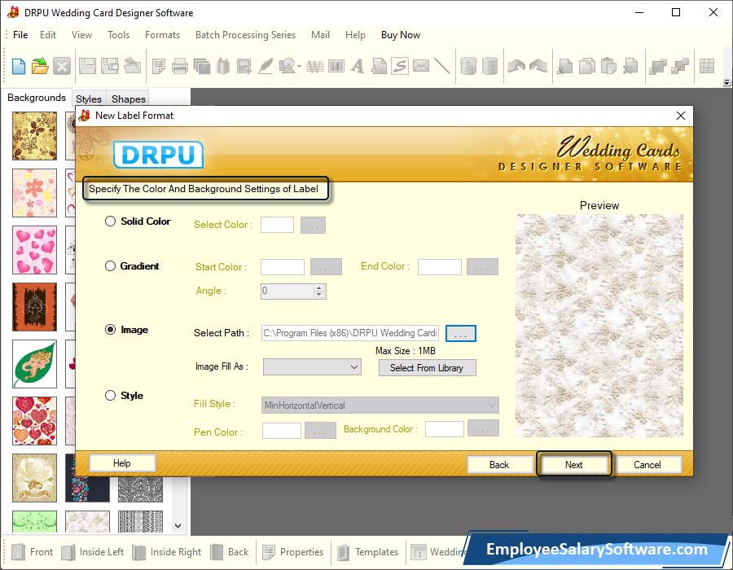733x570 pixels.
Task: Expand the shapes tool dropdown arrow
Action: pos(299,66)
